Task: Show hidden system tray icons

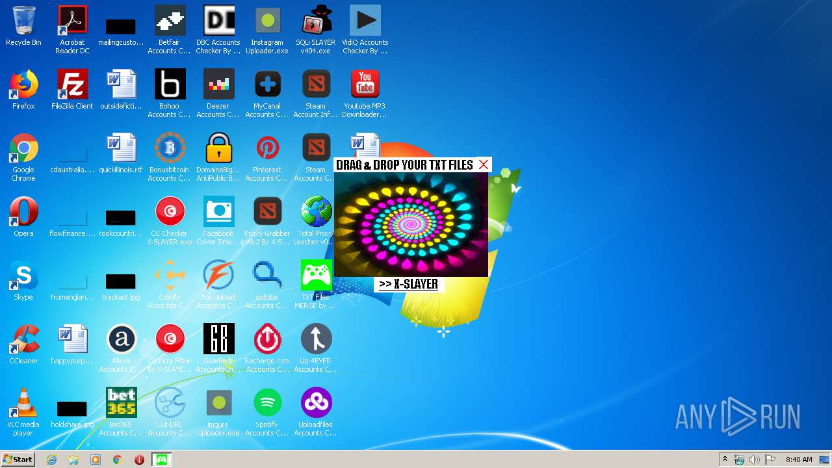Action: 725,460
